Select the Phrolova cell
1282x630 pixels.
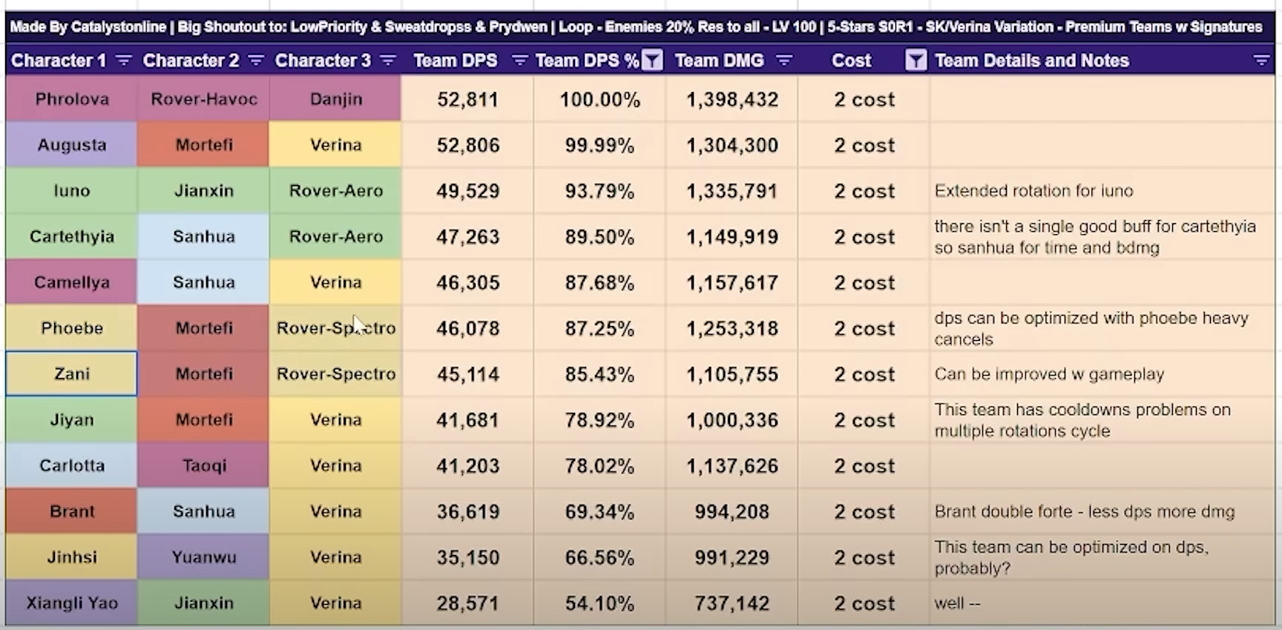click(x=71, y=99)
